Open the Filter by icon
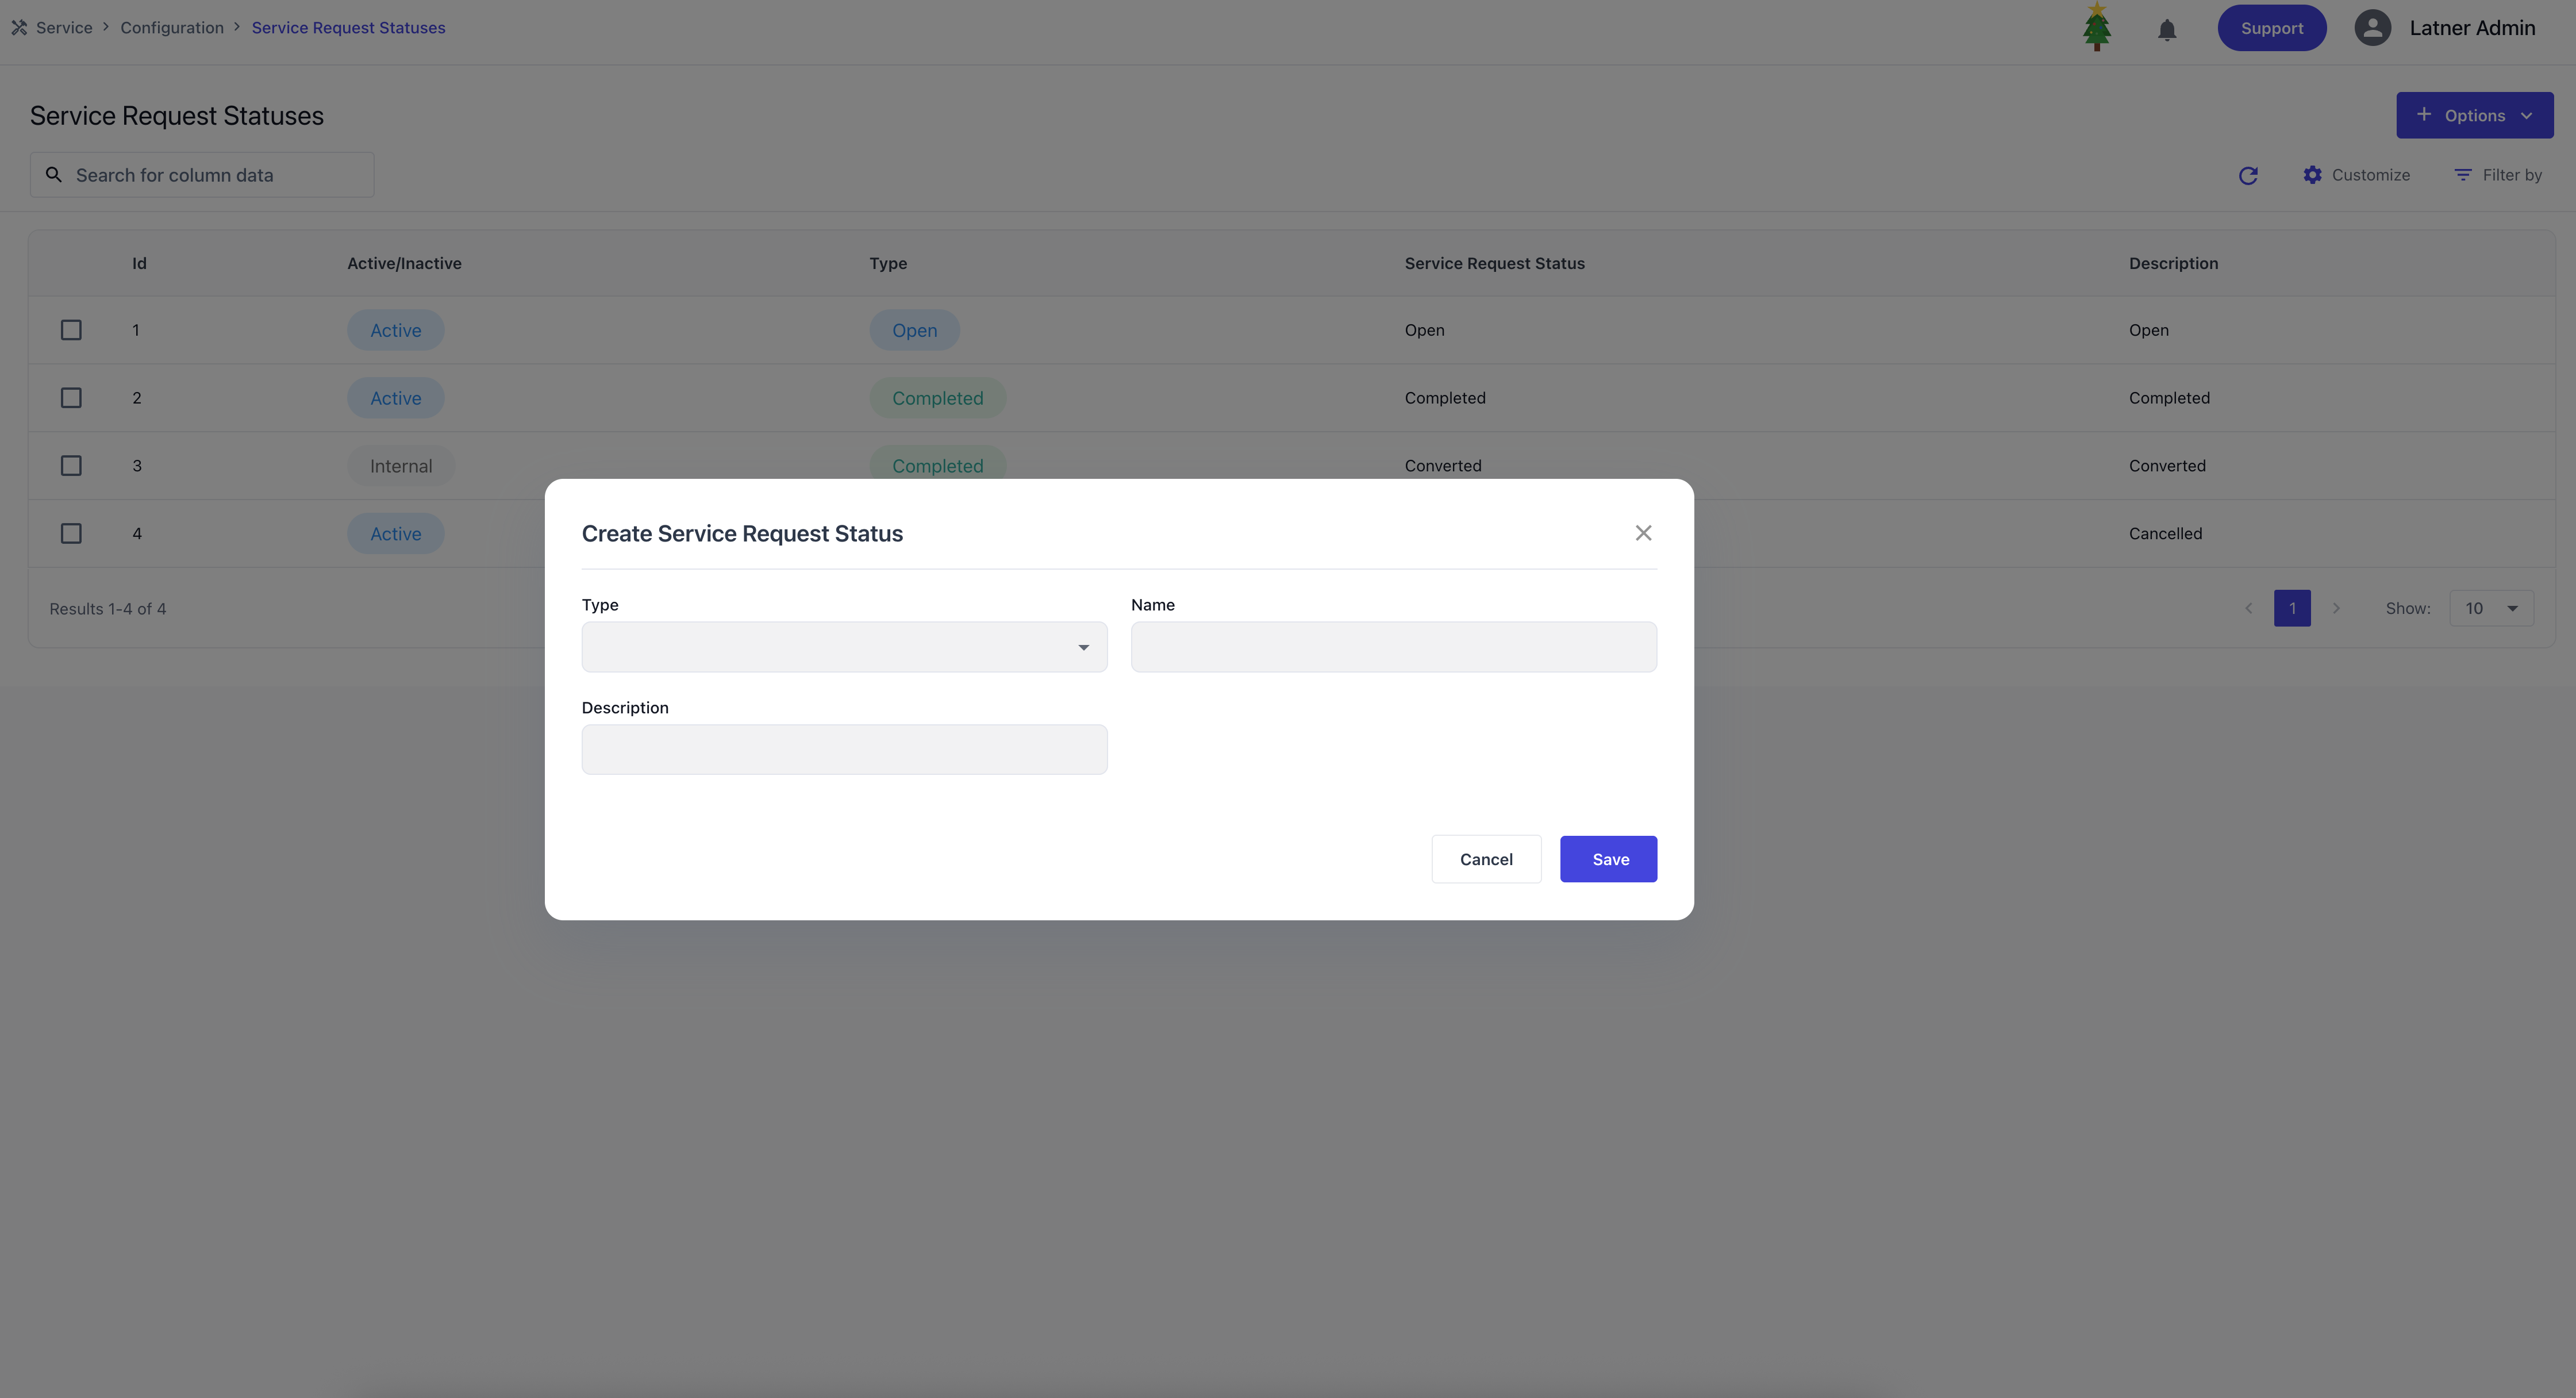The width and height of the screenshot is (2576, 1398). pyautogui.click(x=2462, y=175)
